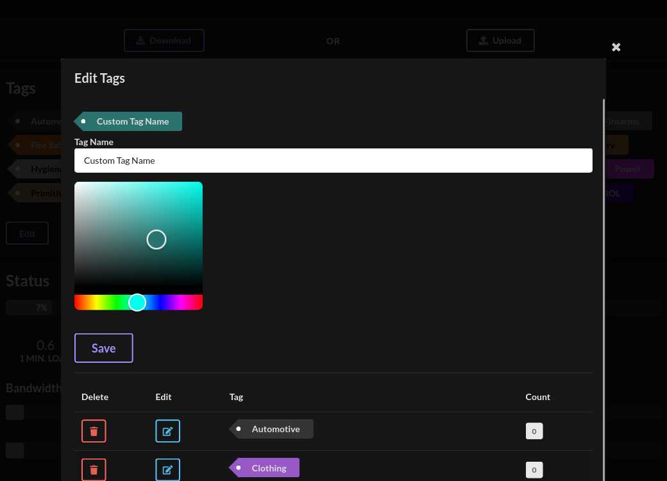Image resolution: width=667 pixels, height=481 pixels.
Task: Click the Automotive count badge
Action: coord(534,431)
